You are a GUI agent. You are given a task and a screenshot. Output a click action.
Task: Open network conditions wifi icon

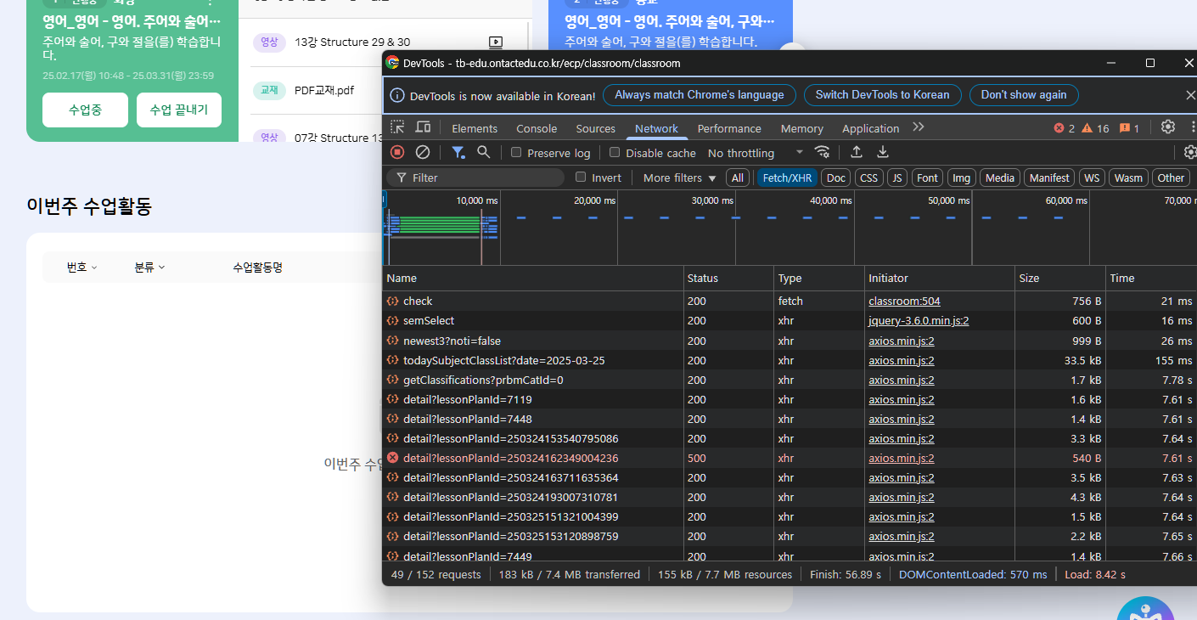822,152
